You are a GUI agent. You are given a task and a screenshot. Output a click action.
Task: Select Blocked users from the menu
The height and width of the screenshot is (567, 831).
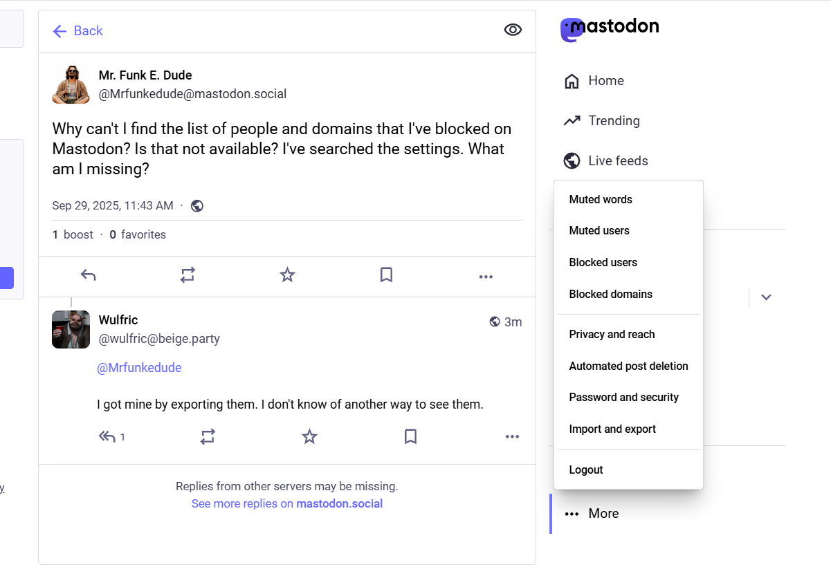tap(602, 262)
